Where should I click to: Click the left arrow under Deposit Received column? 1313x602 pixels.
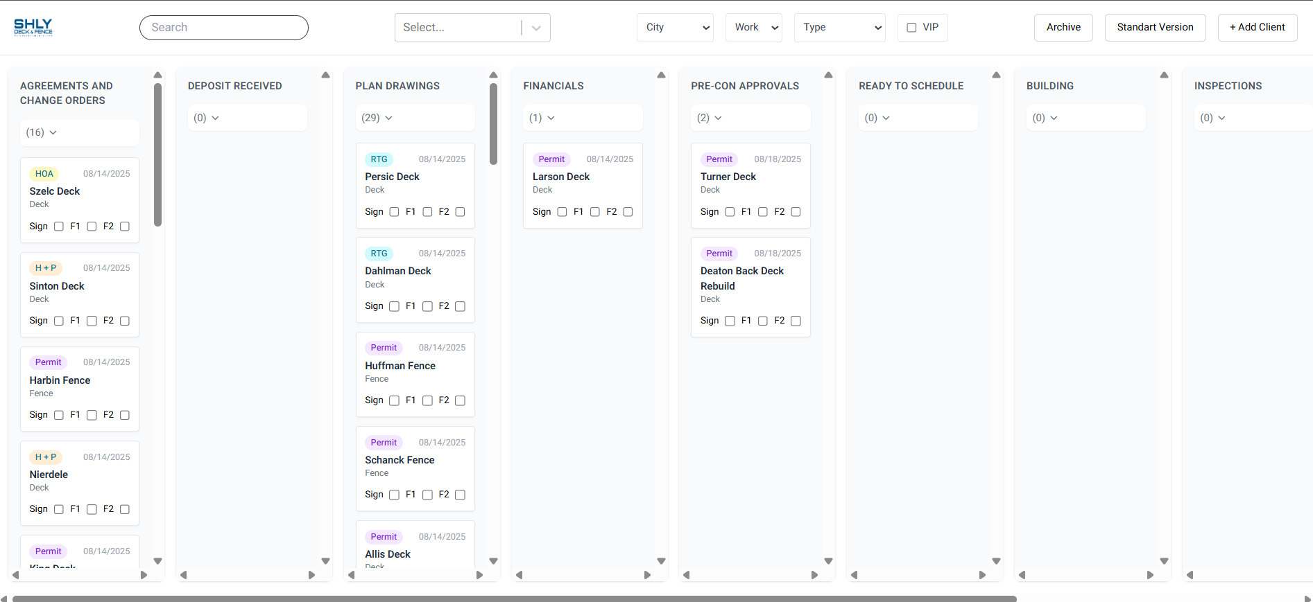[x=183, y=575]
